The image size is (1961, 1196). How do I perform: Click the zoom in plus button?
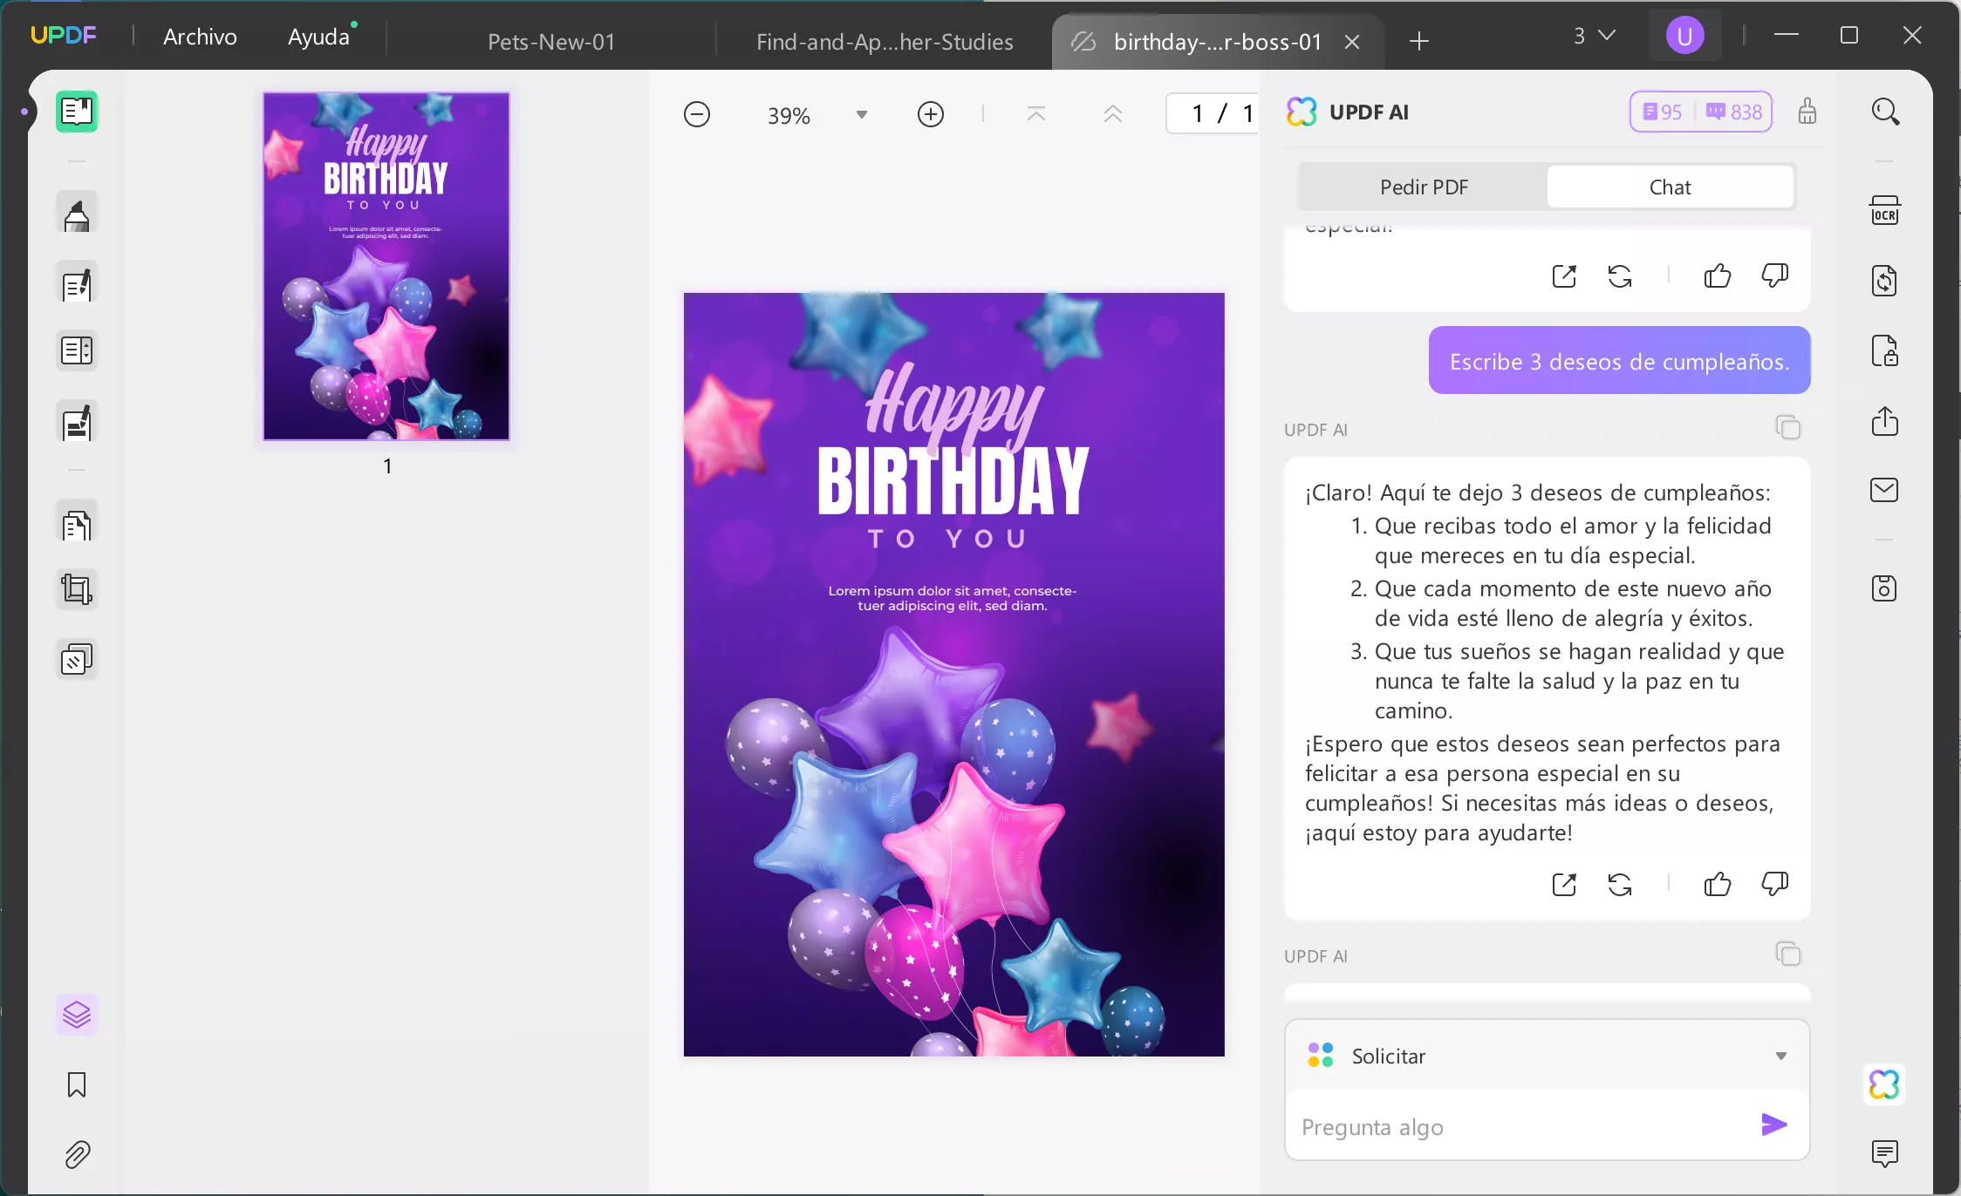931,115
